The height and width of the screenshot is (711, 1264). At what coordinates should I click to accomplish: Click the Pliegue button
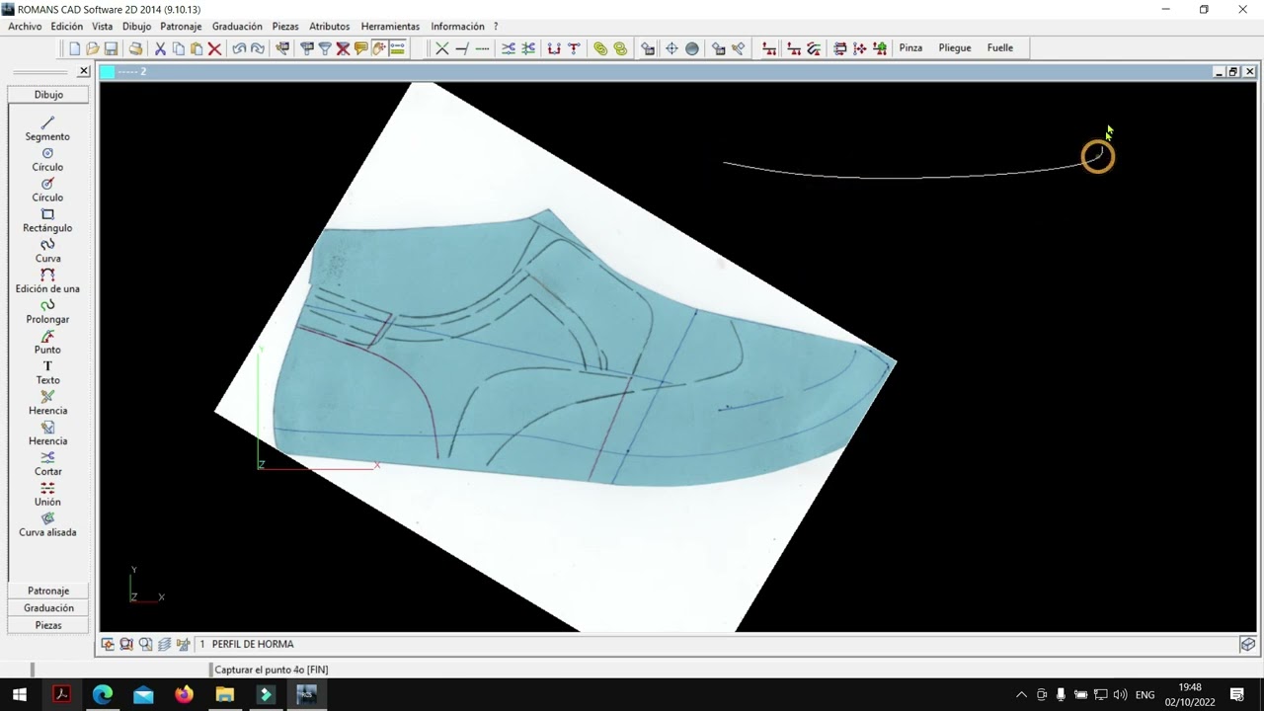tap(955, 47)
